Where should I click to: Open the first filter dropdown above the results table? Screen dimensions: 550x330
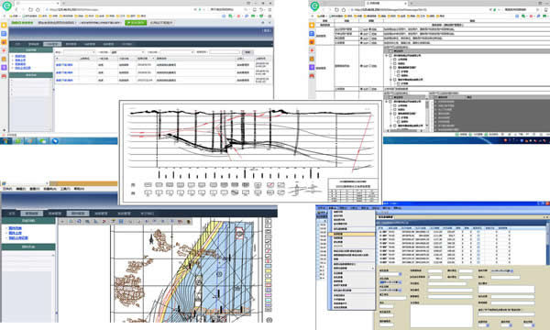(79, 52)
